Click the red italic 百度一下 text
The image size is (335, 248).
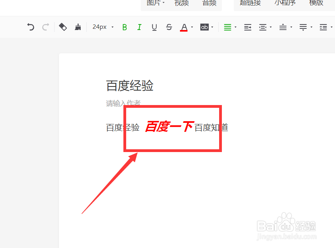(x=169, y=127)
